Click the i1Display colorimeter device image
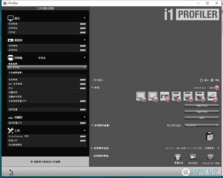The height and width of the screenshot is (178, 223). click(210, 136)
